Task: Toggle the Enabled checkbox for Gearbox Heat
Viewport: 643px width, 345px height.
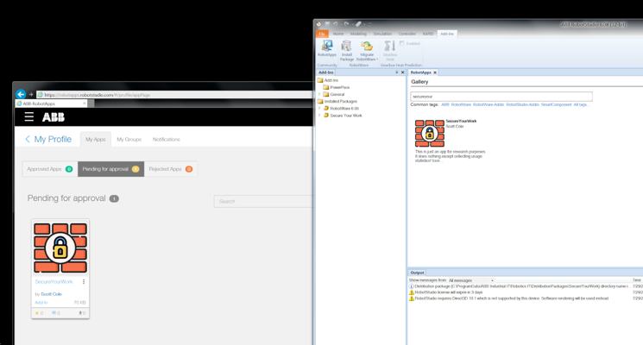Action: [x=402, y=43]
